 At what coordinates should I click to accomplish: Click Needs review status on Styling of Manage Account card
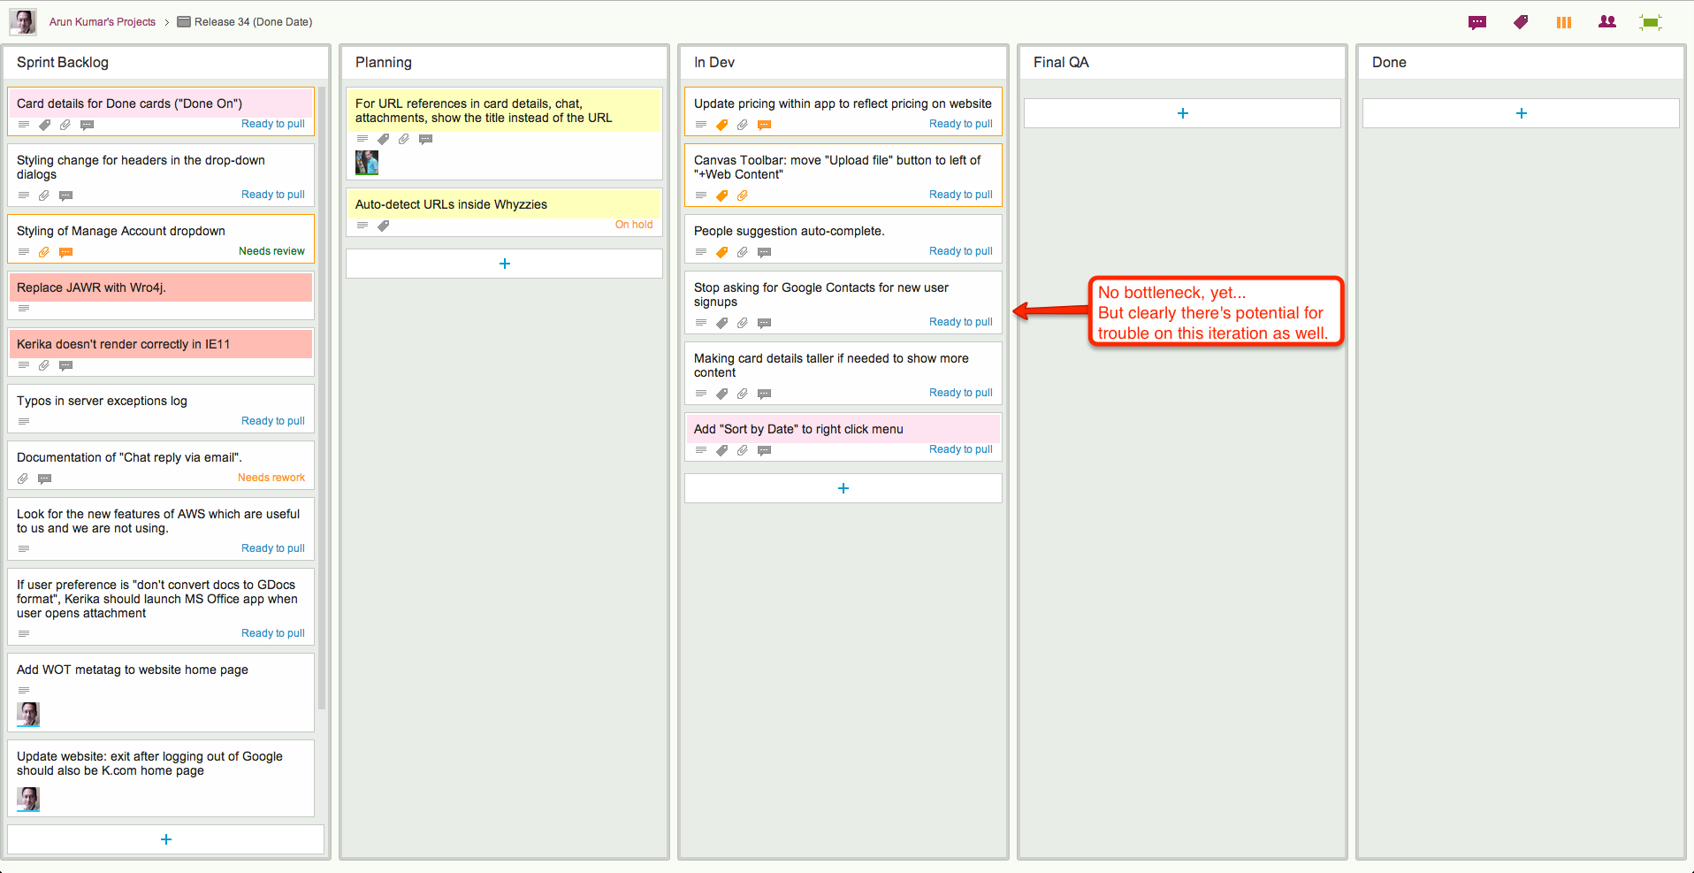(271, 251)
